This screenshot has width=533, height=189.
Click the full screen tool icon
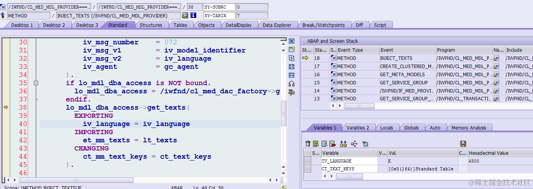[x=292, y=66]
